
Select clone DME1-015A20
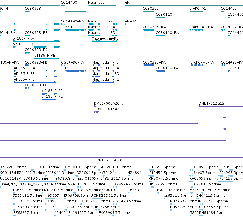tap(109, 109)
